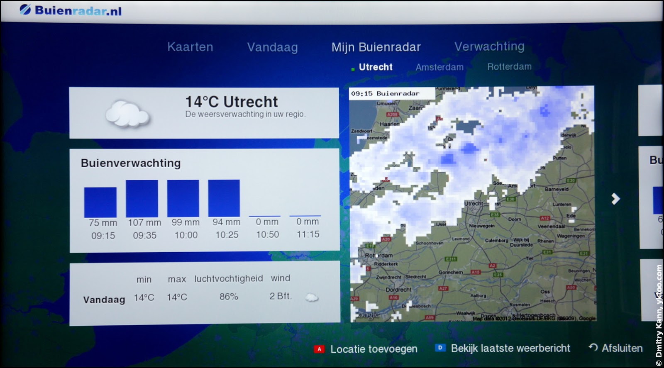664x368 pixels.
Task: Click the red A button icon
Action: pyautogui.click(x=319, y=349)
